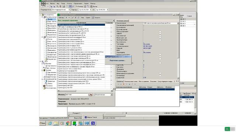This screenshot has height=132, width=236.
Task: Click the Закрыть close icon in dialog toolbar
Action: 93,18
